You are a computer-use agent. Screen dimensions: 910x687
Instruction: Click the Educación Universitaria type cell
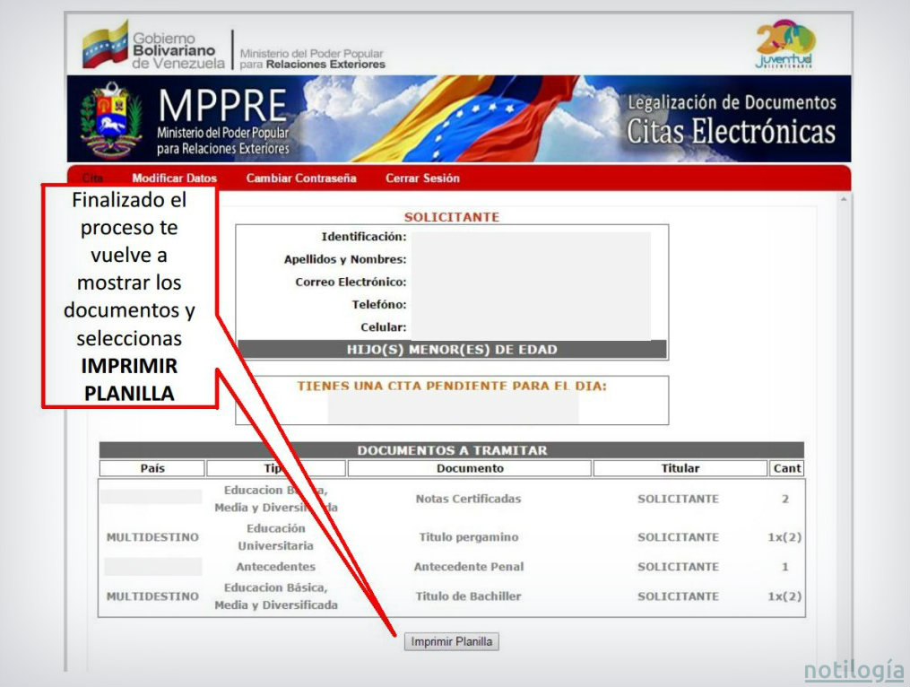275,537
